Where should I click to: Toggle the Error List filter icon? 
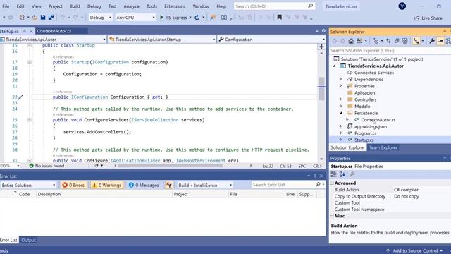click(169, 185)
